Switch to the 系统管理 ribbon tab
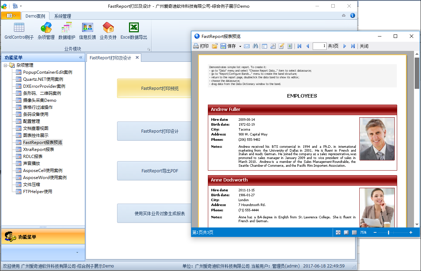The image size is (421, 271). (63, 16)
